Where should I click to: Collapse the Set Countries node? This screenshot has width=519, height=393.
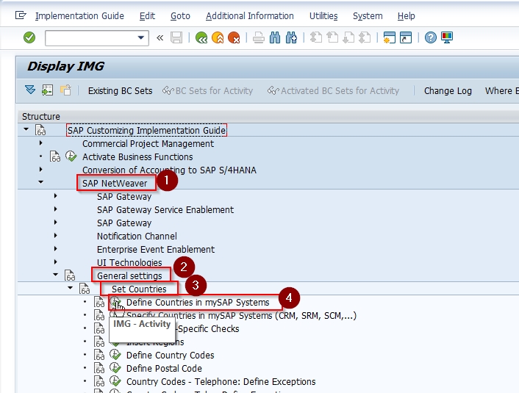pyautogui.click(x=70, y=288)
